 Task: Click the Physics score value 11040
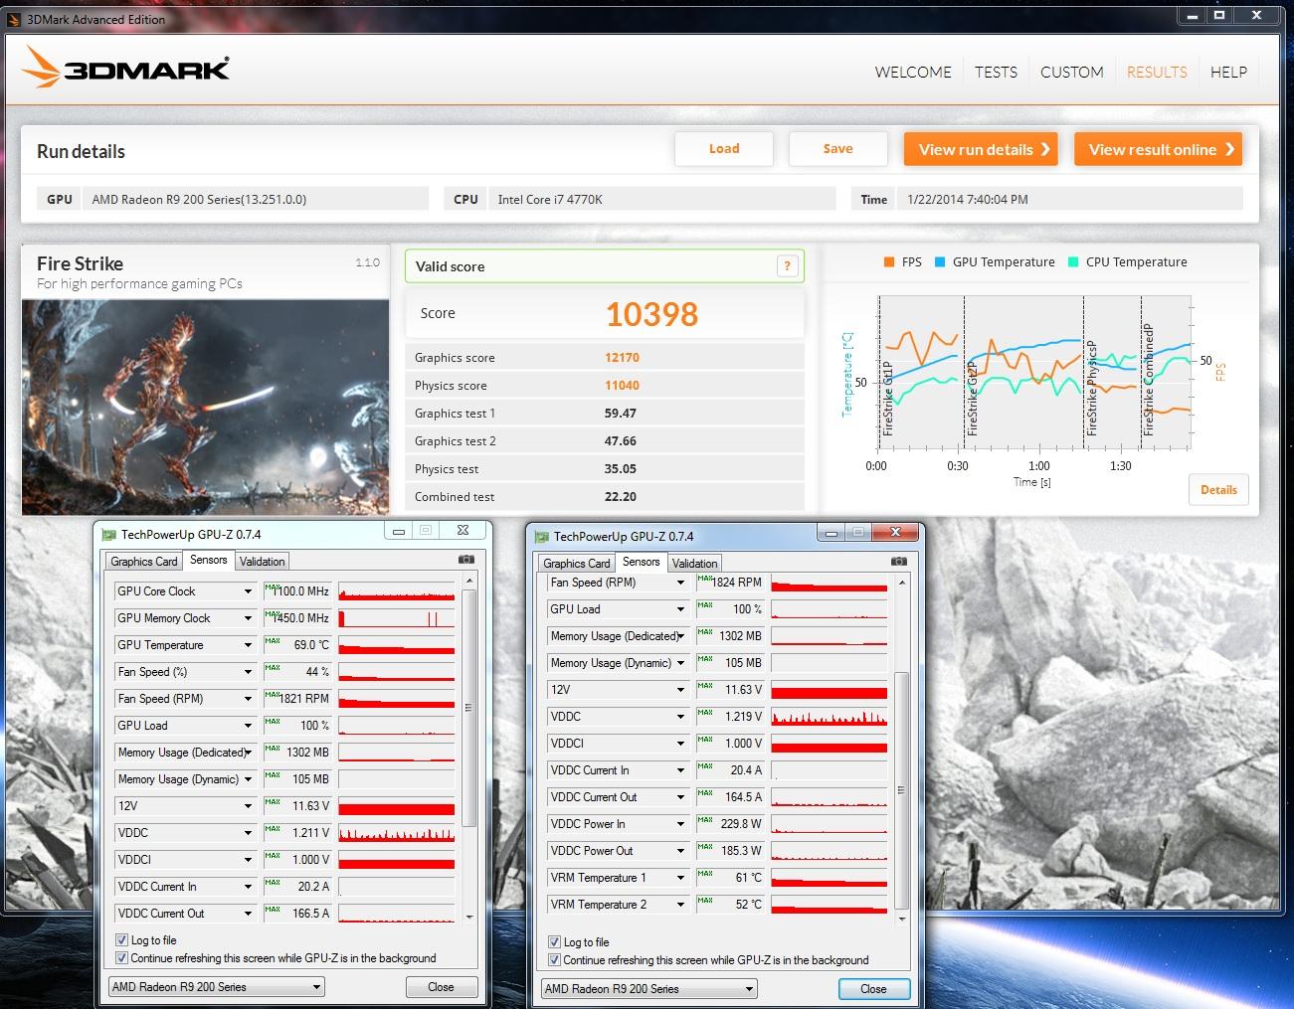(x=622, y=386)
